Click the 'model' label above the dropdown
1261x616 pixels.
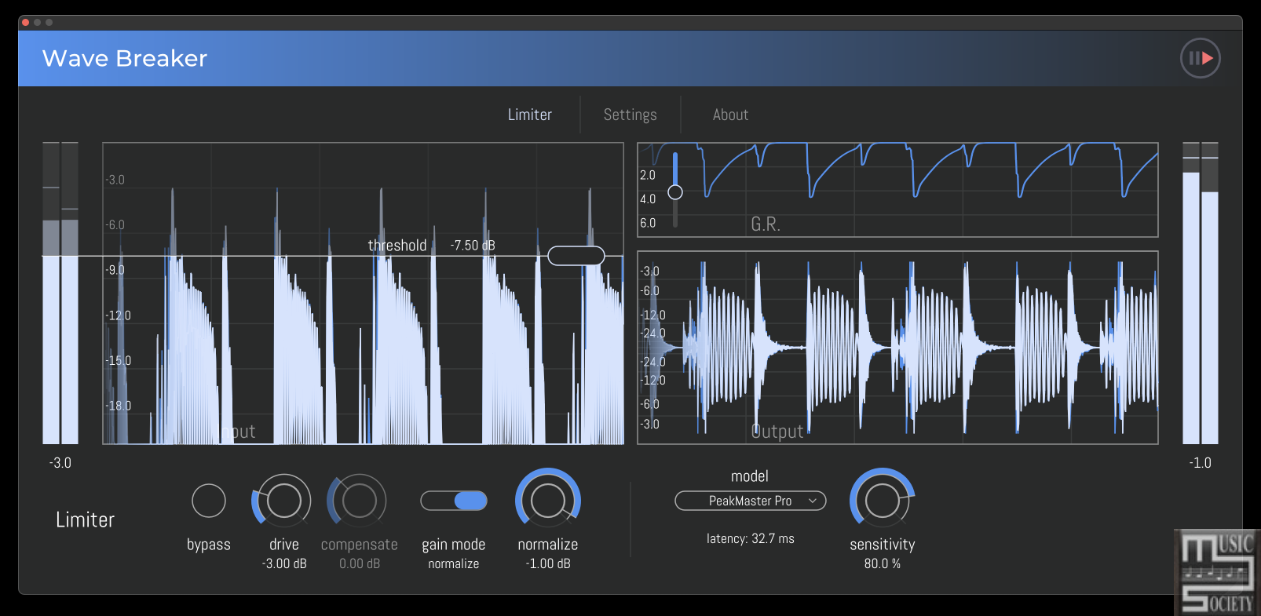[x=750, y=476]
